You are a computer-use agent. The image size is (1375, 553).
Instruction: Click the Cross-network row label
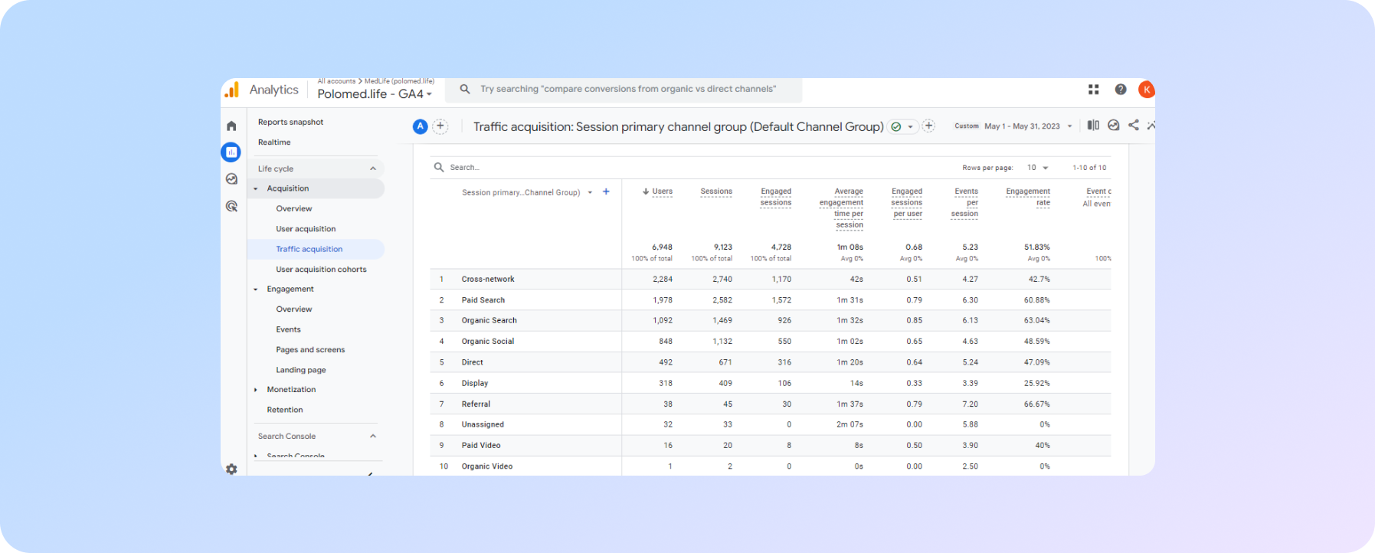pos(488,280)
